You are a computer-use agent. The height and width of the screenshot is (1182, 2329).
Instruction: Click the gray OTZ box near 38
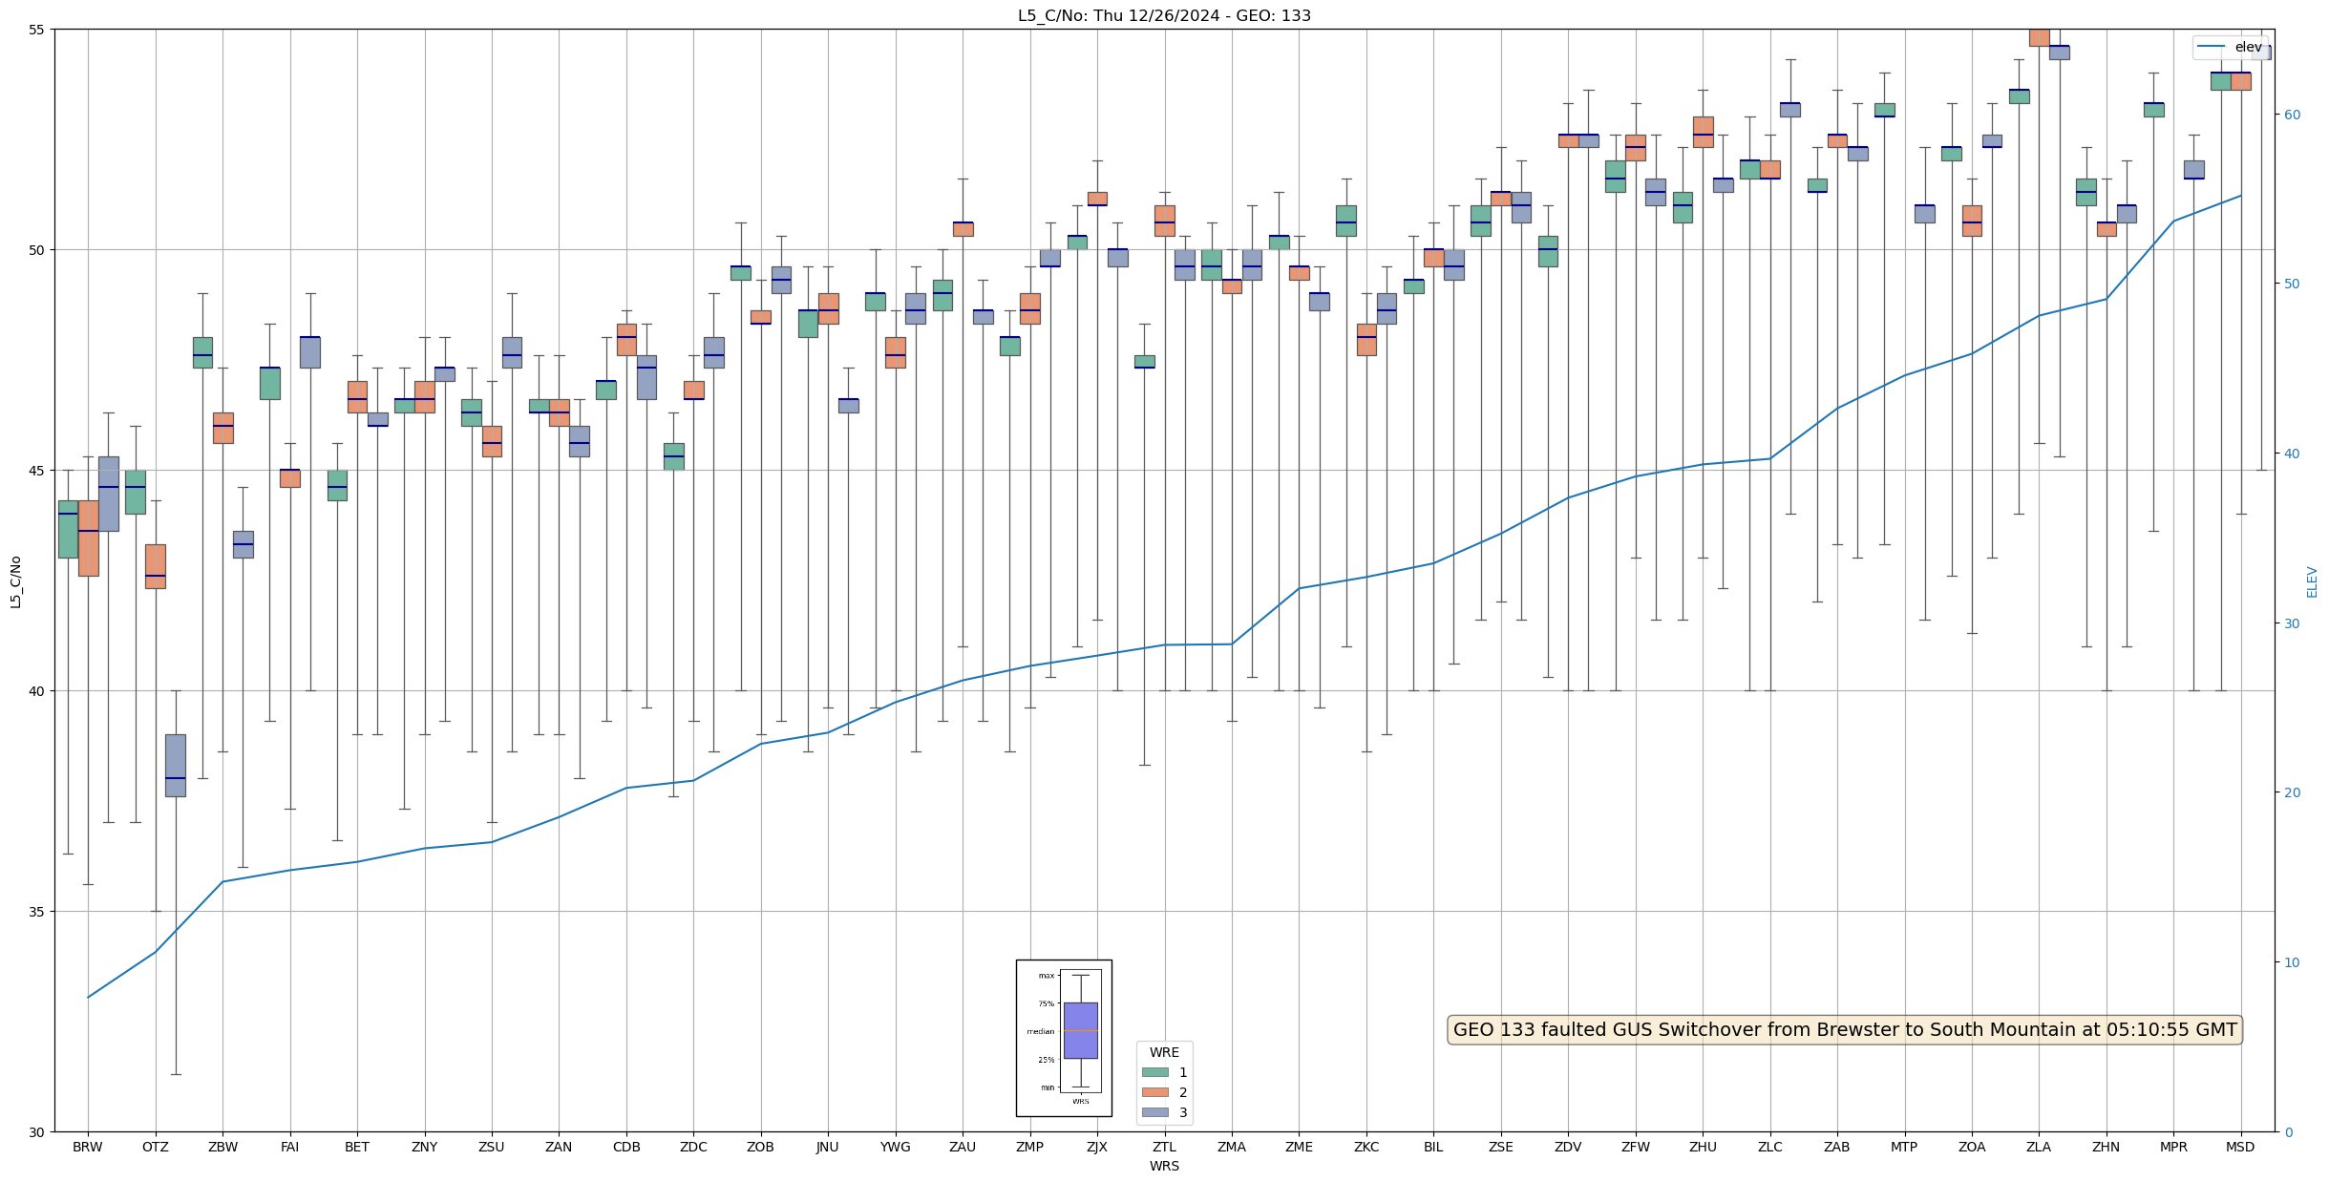(176, 765)
